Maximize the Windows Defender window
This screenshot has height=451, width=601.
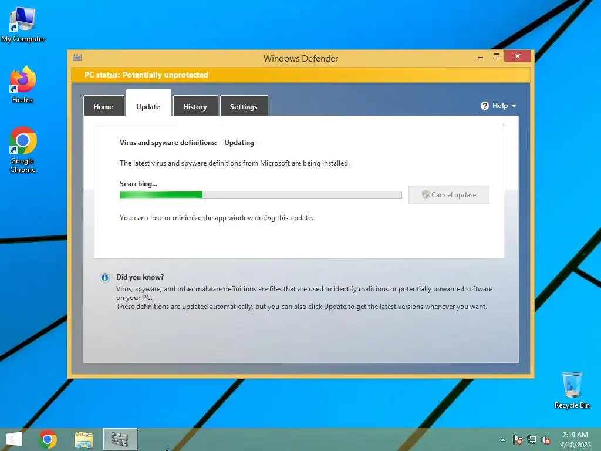click(497, 56)
